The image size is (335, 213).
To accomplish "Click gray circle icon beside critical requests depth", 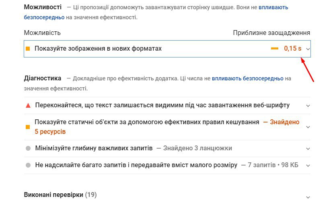I will [28, 148].
